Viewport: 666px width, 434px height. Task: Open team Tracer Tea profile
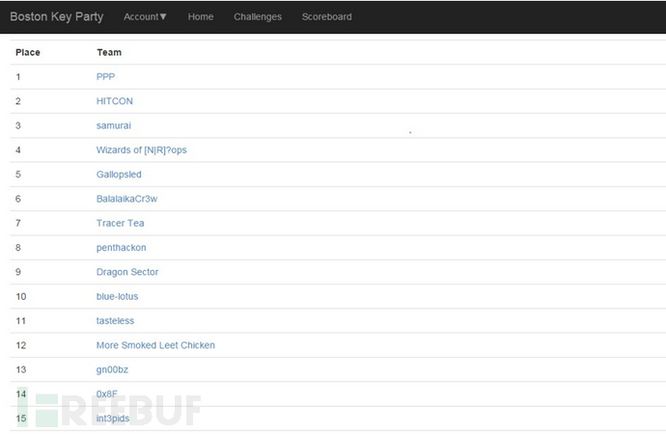coord(120,223)
